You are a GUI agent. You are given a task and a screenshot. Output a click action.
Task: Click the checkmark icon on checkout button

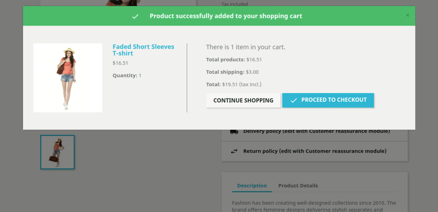[x=293, y=100]
